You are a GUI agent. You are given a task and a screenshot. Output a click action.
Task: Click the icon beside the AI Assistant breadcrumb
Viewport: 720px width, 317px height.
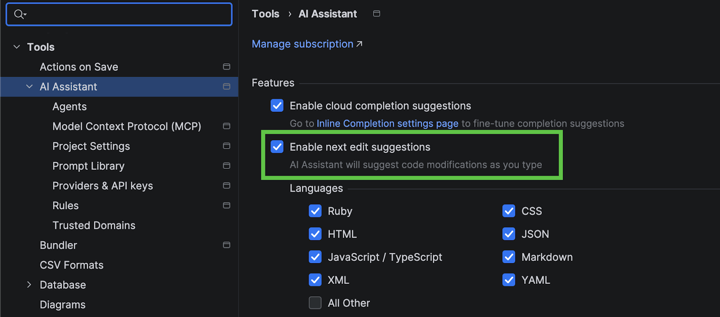[377, 14]
